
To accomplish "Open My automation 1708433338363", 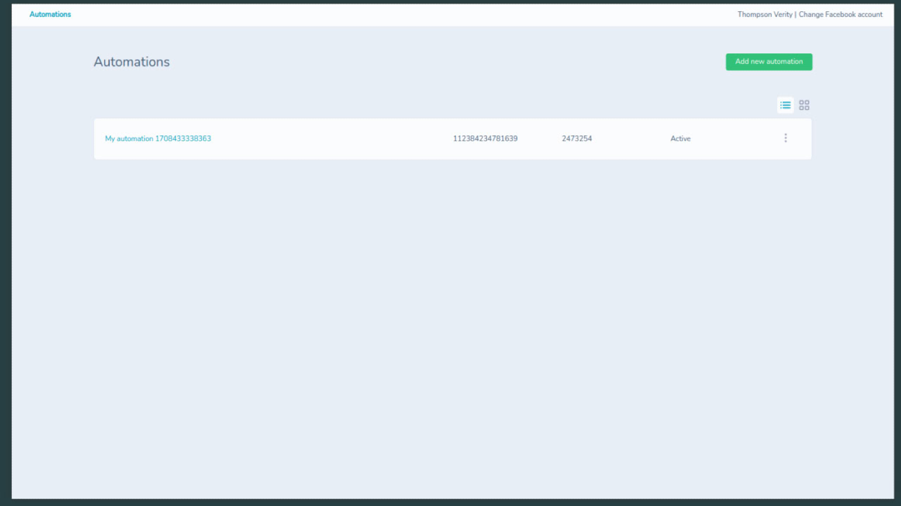I will tap(158, 139).
